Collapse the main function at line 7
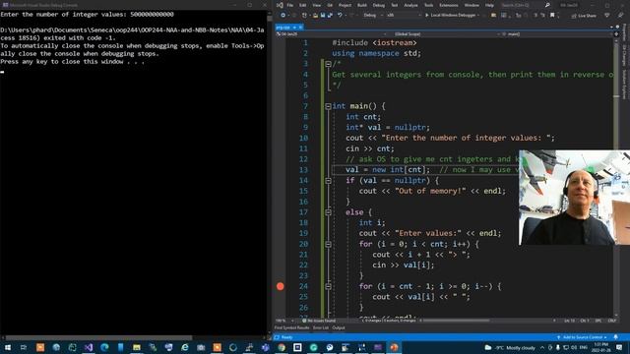 tap(328, 106)
